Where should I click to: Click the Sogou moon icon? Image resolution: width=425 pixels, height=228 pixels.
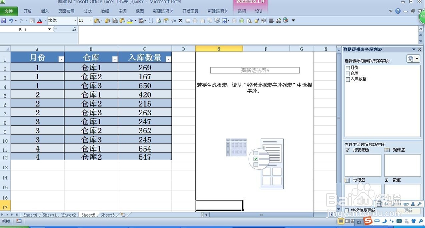(384, 221)
